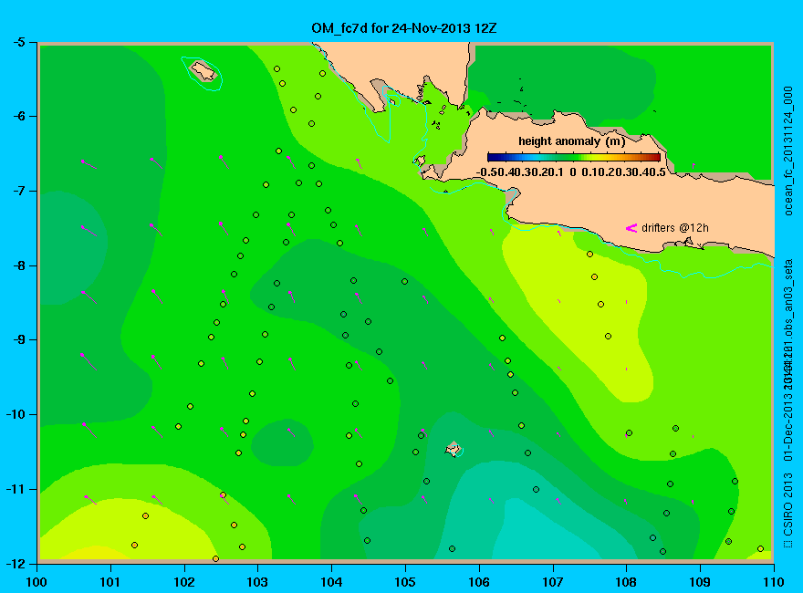Viewport: 803px width, 593px height.
Task: Click the longitude axis label 104
Action: (x=331, y=582)
